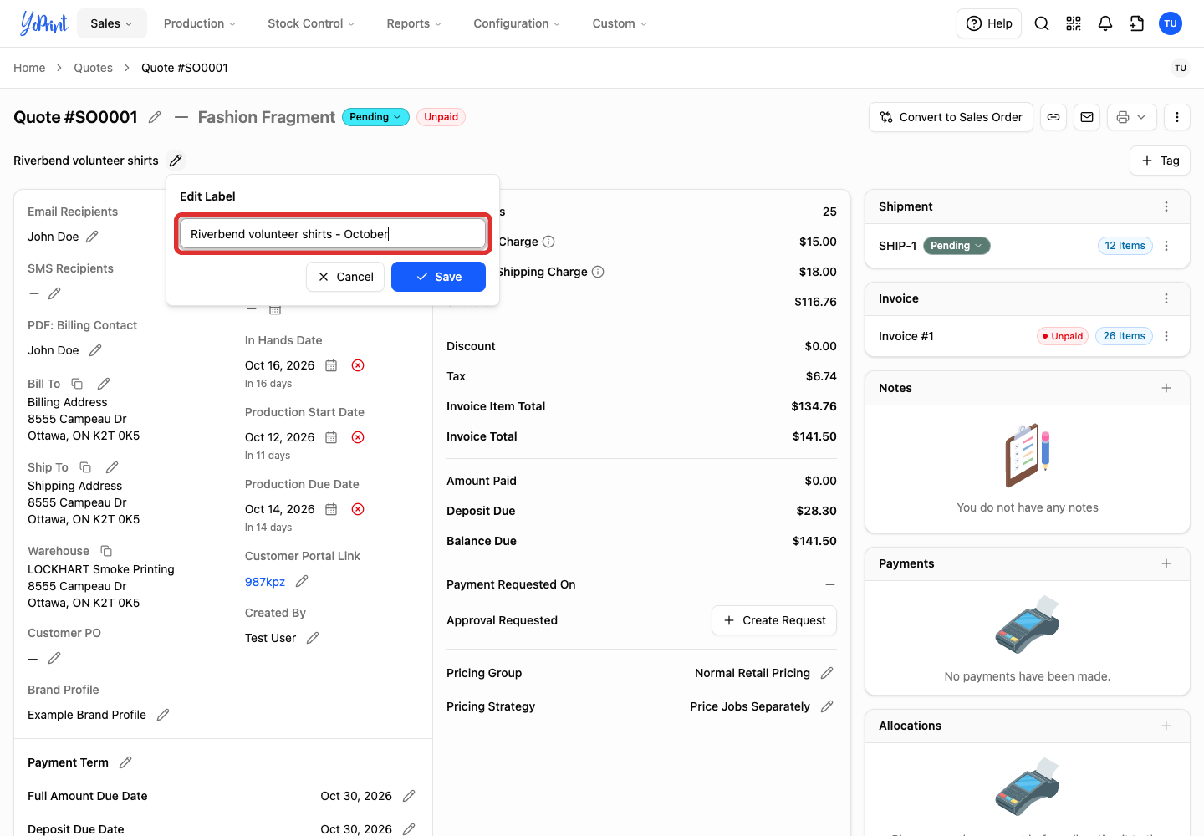Click the email quote envelope icon
Viewport: 1204px width, 836px height.
[x=1087, y=117]
